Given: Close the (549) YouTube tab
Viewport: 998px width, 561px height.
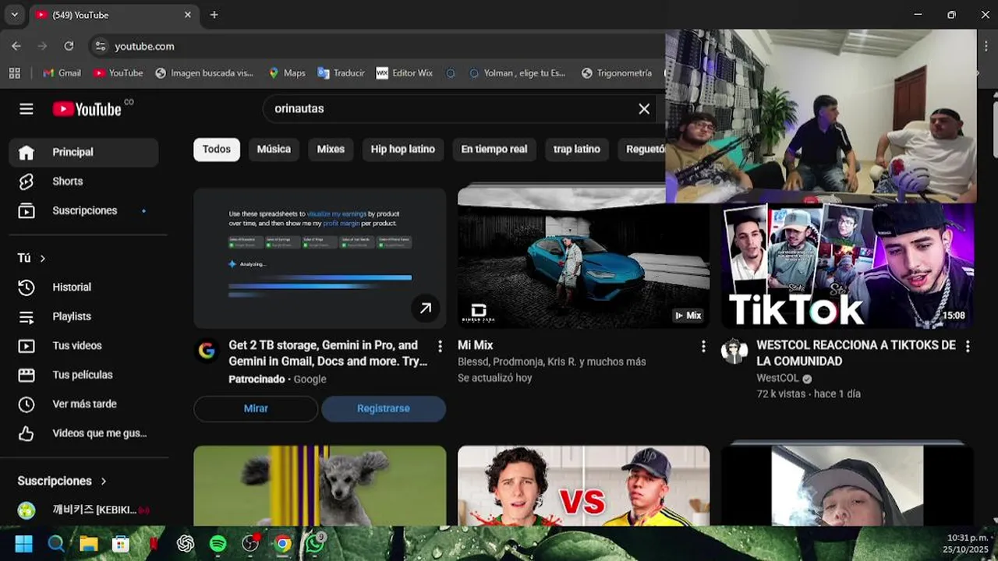Looking at the screenshot, I should pos(188,15).
